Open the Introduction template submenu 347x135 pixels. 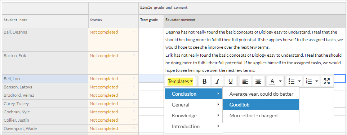[194, 126]
